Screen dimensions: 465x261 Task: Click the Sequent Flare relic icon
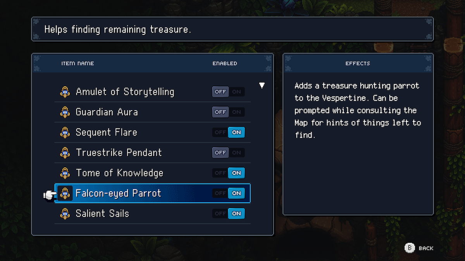point(65,132)
